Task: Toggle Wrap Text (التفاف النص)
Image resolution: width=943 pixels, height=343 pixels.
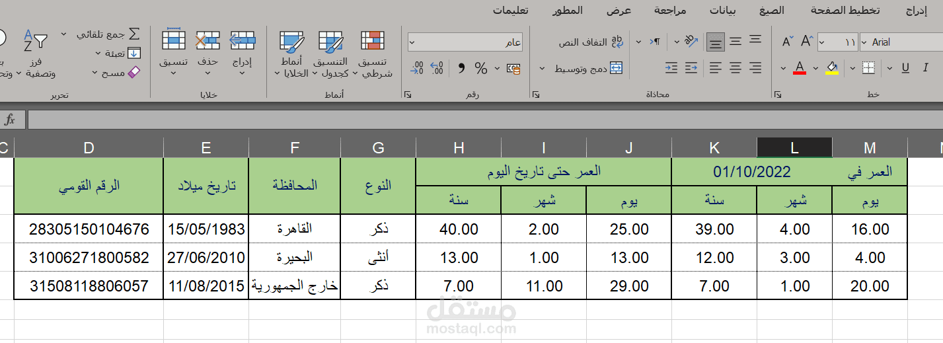Action: pyautogui.click(x=591, y=42)
